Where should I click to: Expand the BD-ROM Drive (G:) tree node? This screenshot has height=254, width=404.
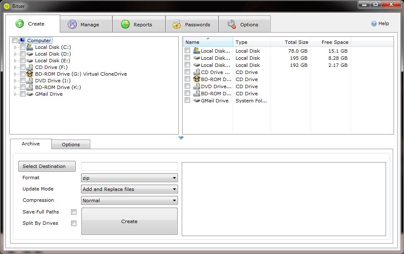[x=15, y=74]
